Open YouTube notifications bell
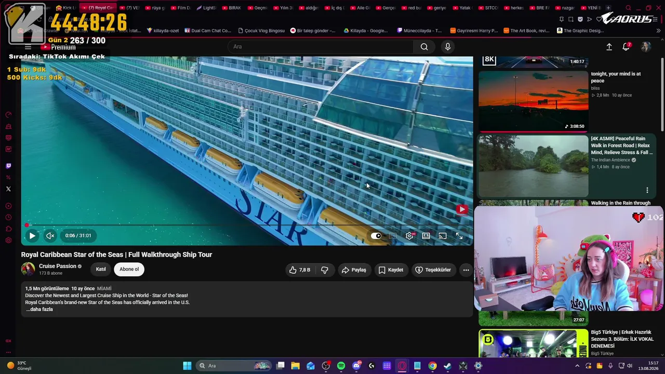Image resolution: width=665 pixels, height=374 pixels. (626, 47)
